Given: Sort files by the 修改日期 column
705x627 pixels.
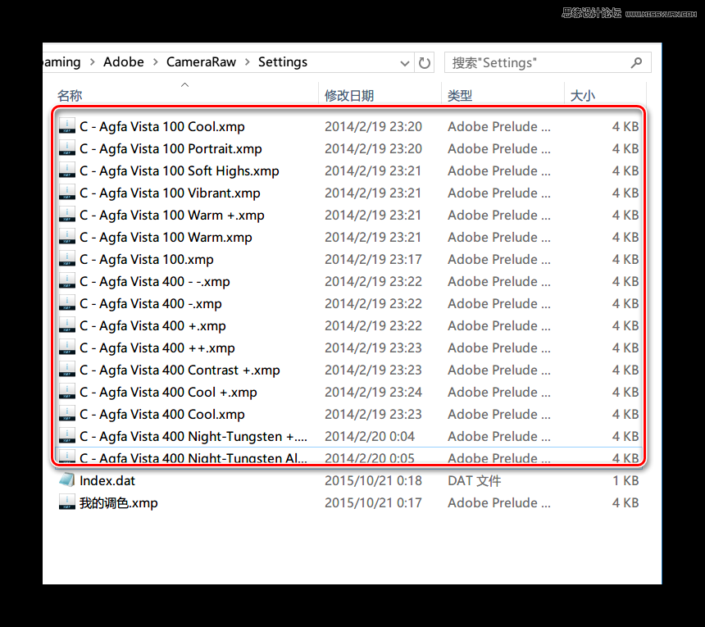Looking at the screenshot, I should click(x=349, y=95).
